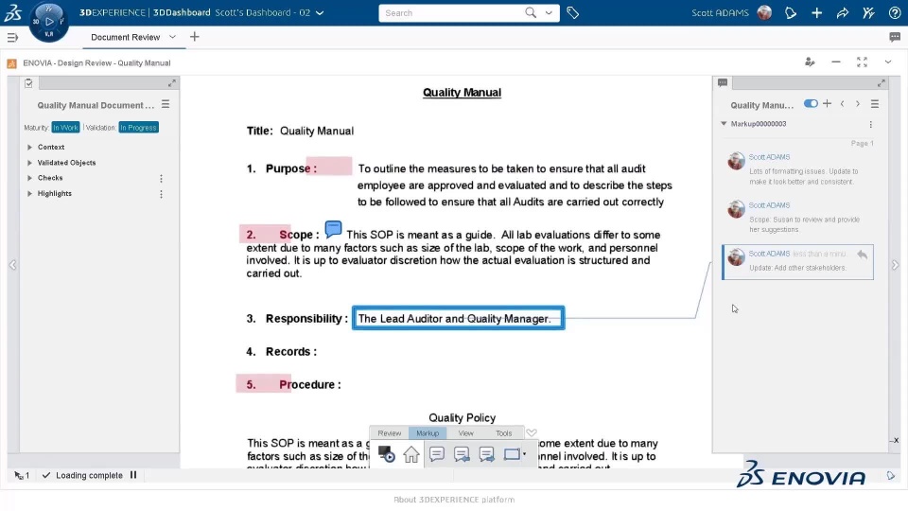Switch to the View action bar tab
Viewport: 908px width, 511px height.
click(x=465, y=432)
